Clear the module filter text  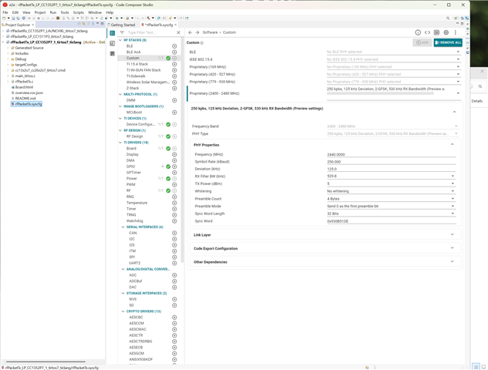178,32
